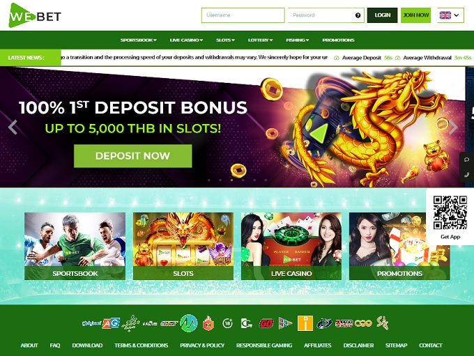This screenshot has width=474, height=356.
Task: Expand the Lottery dropdown menu
Action: pyautogui.click(x=260, y=40)
